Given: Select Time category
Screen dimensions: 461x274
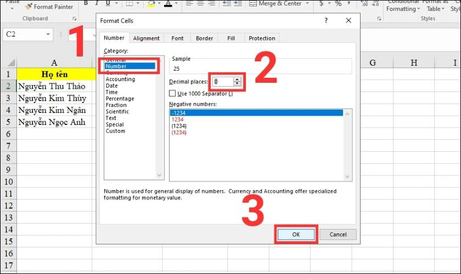Looking at the screenshot, I should 111,92.
